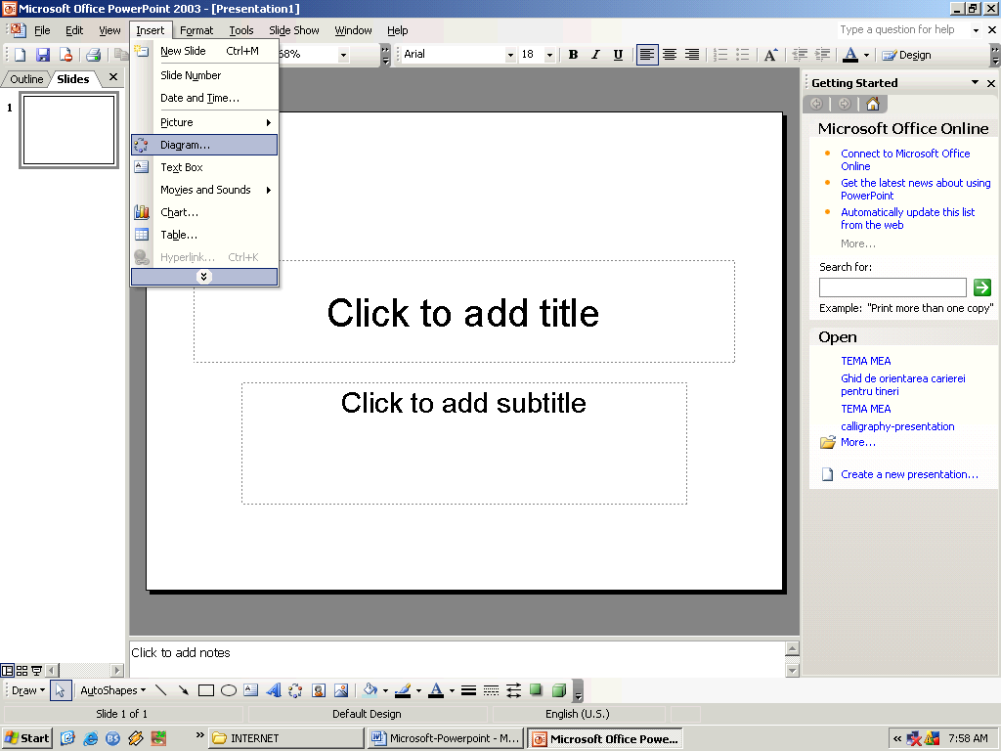Click the Save icon in toolbar
Screen dimensions: 1001x751
pos(43,55)
